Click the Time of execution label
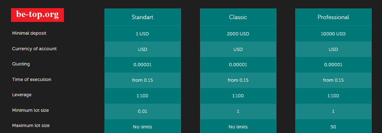382x133 pixels. tap(32, 79)
